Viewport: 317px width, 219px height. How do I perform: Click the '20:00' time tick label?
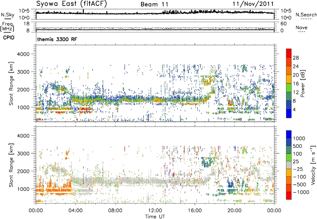tap(234, 211)
